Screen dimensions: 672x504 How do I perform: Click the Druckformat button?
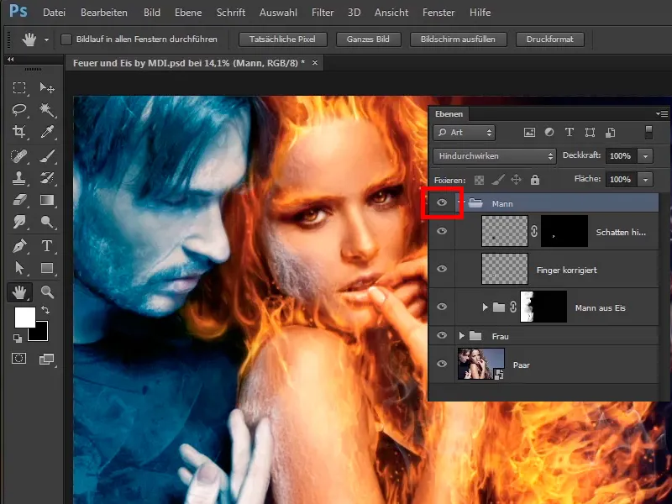(x=550, y=39)
